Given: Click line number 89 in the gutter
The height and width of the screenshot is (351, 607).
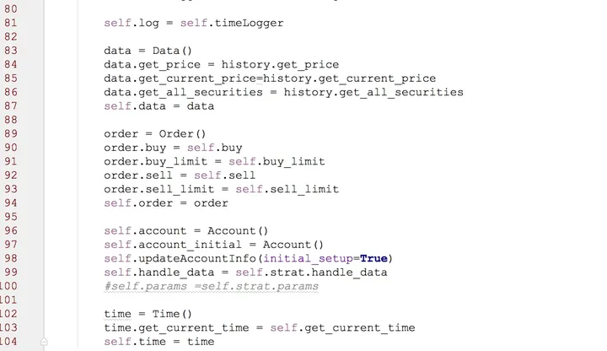Looking at the screenshot, I should pos(10,133).
